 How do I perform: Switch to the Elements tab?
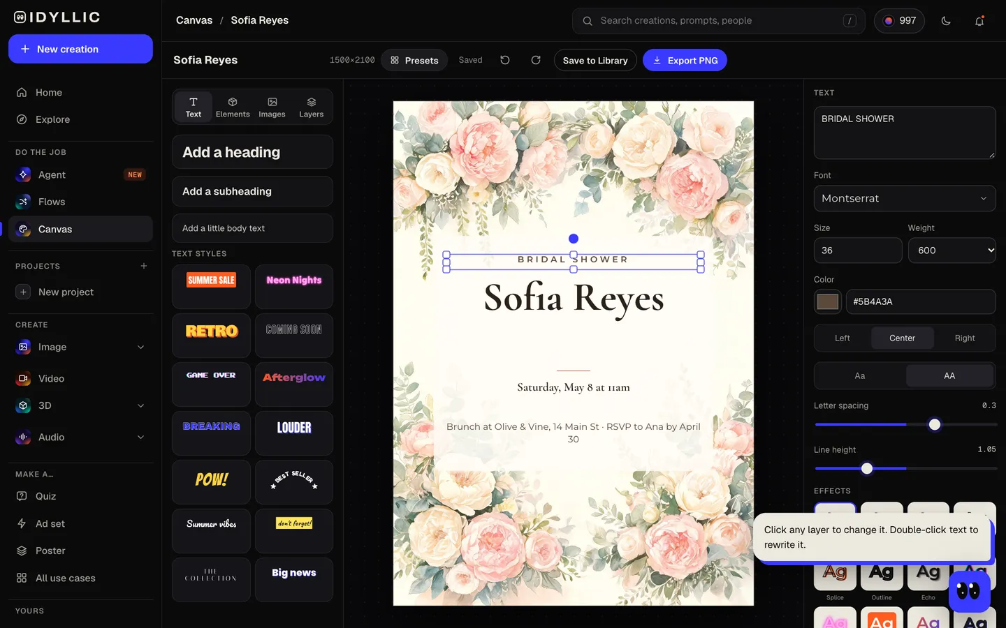(233, 107)
